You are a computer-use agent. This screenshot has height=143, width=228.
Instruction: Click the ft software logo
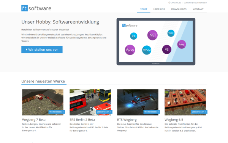(36, 8)
